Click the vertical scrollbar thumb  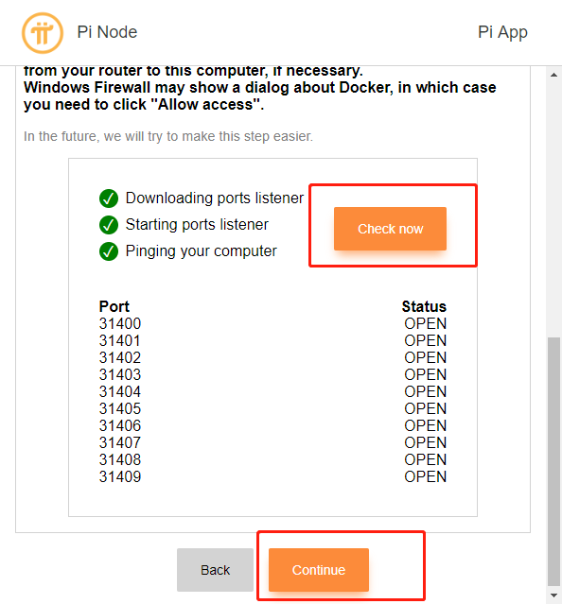click(x=553, y=461)
